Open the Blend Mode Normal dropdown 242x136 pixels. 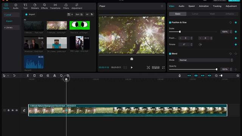205,60
